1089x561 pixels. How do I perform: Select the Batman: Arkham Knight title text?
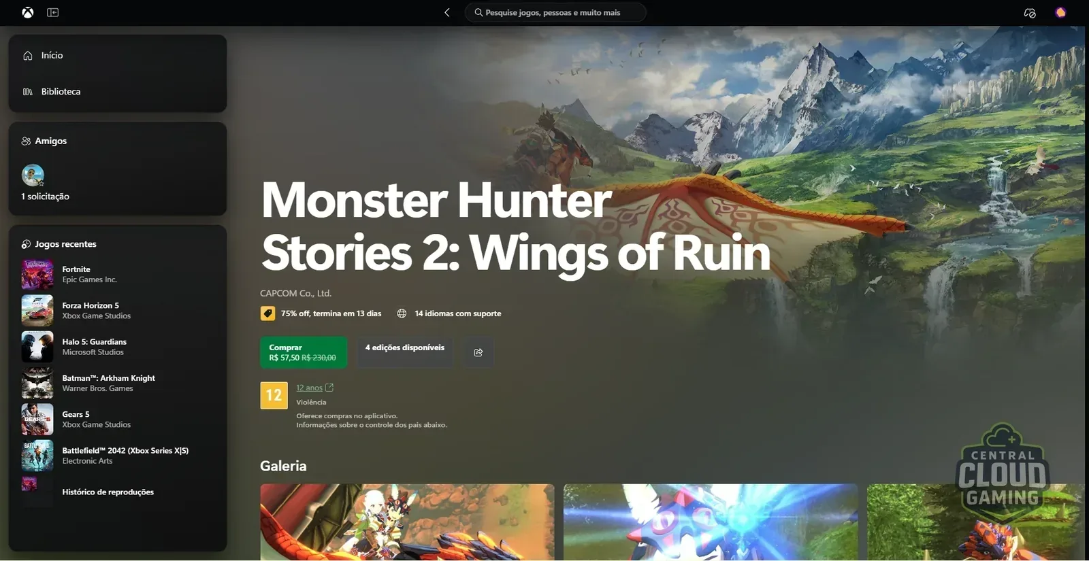109,378
